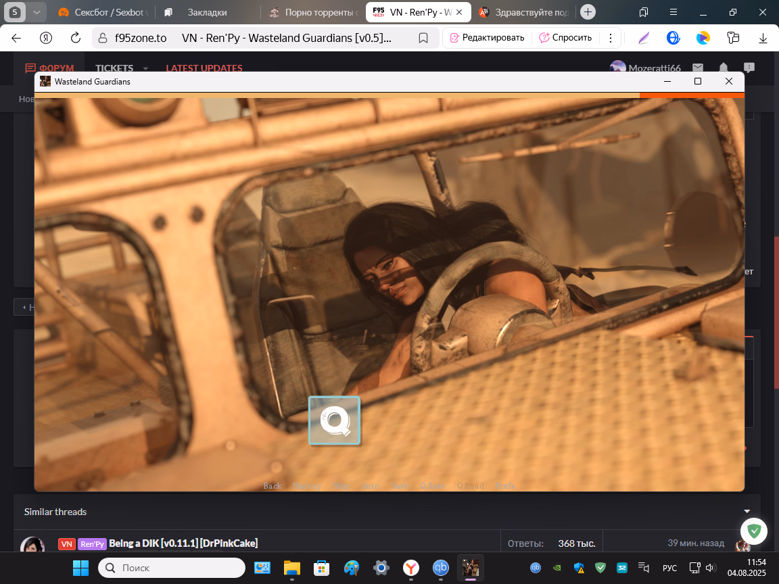Toggle Skip mode in game quick menu
Viewport: 779px width, 584px height.
(x=341, y=486)
